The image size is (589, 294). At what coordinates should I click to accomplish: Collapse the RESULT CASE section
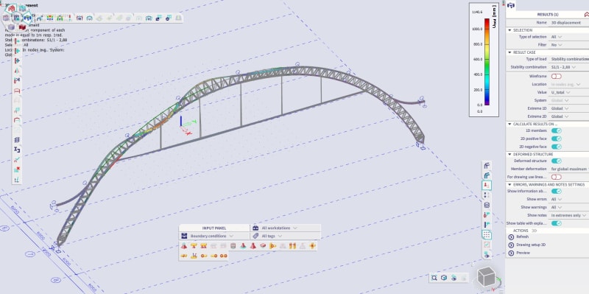point(509,52)
